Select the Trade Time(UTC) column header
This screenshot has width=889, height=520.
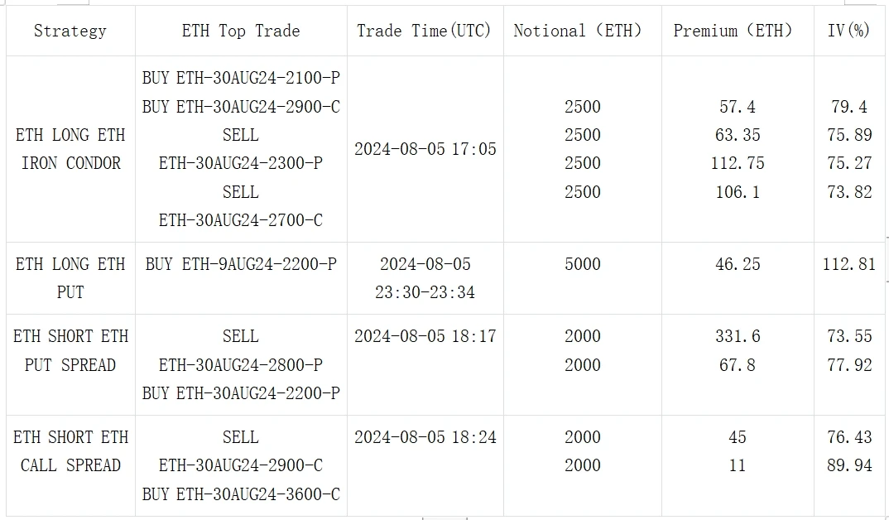coord(424,31)
